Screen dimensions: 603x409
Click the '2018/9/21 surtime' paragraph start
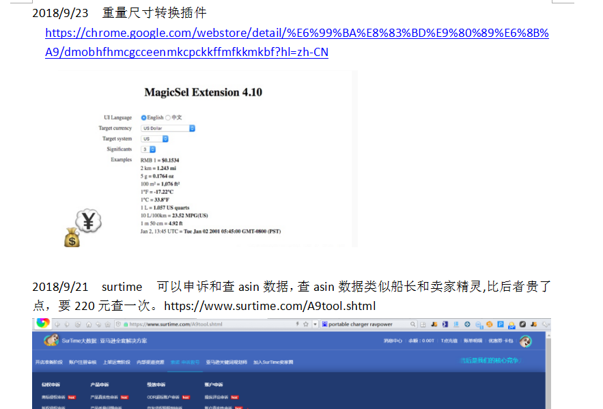pyautogui.click(x=87, y=287)
